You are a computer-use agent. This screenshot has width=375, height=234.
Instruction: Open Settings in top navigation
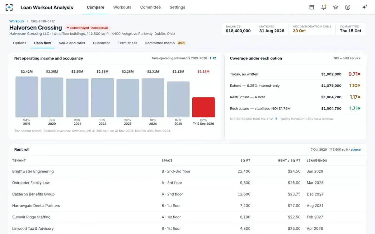point(177,7)
